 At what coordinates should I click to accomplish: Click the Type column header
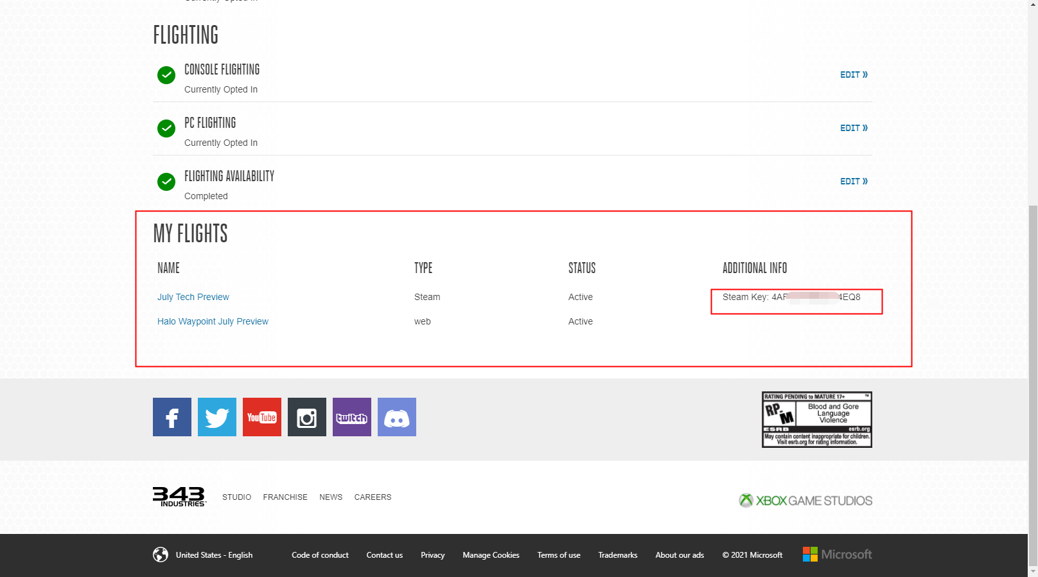423,268
